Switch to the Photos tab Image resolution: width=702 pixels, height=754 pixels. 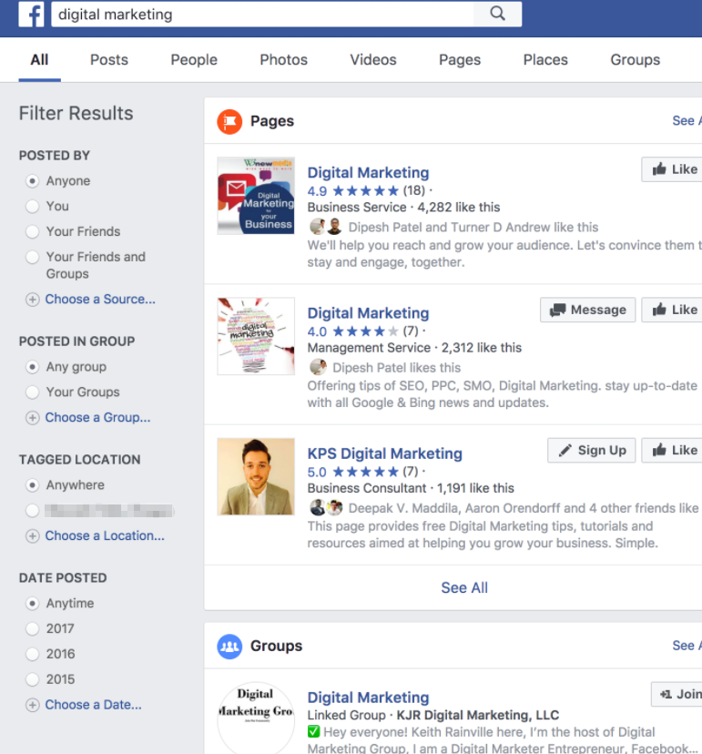(x=284, y=59)
